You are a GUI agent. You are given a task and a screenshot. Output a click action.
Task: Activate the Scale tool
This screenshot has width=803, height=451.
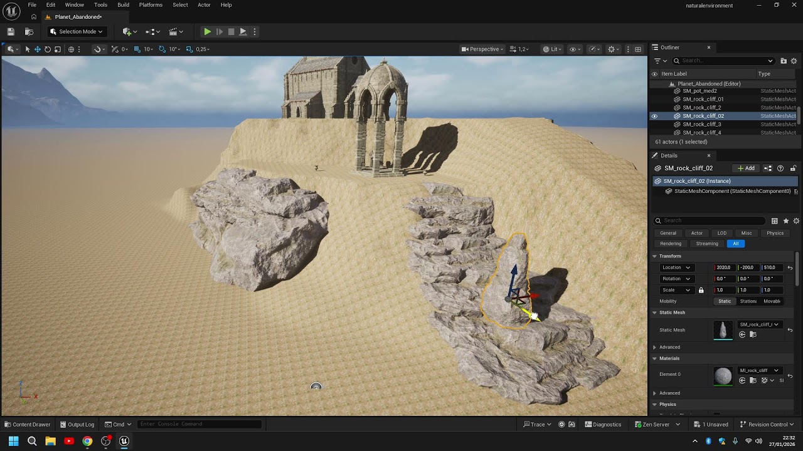(57, 49)
